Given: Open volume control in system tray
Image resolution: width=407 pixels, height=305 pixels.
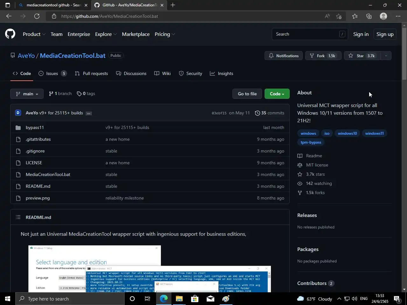Looking at the screenshot, I should (x=355, y=299).
